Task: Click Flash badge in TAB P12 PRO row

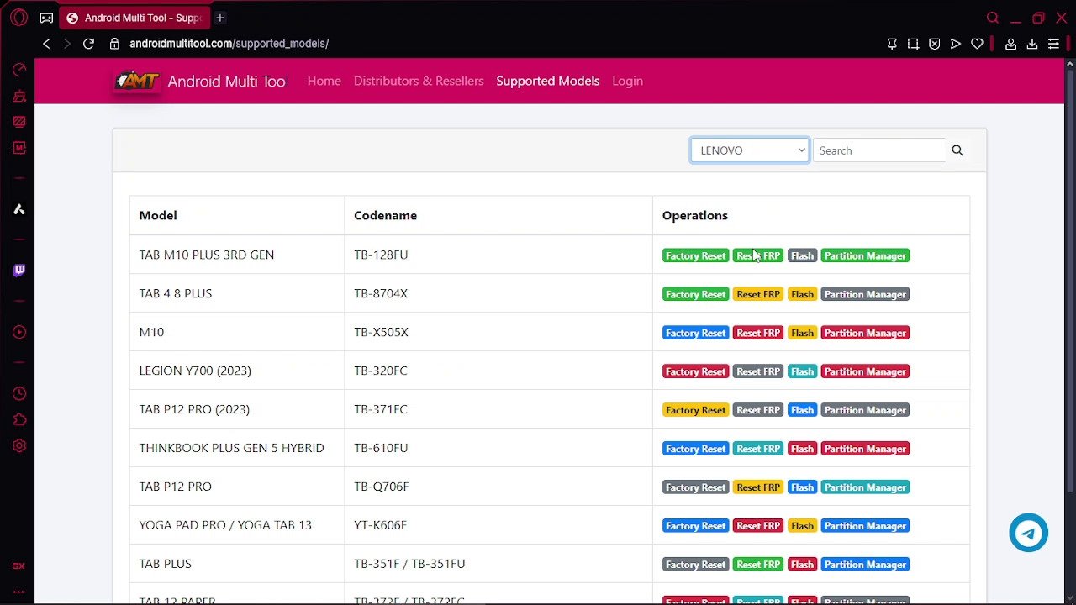Action: (802, 487)
